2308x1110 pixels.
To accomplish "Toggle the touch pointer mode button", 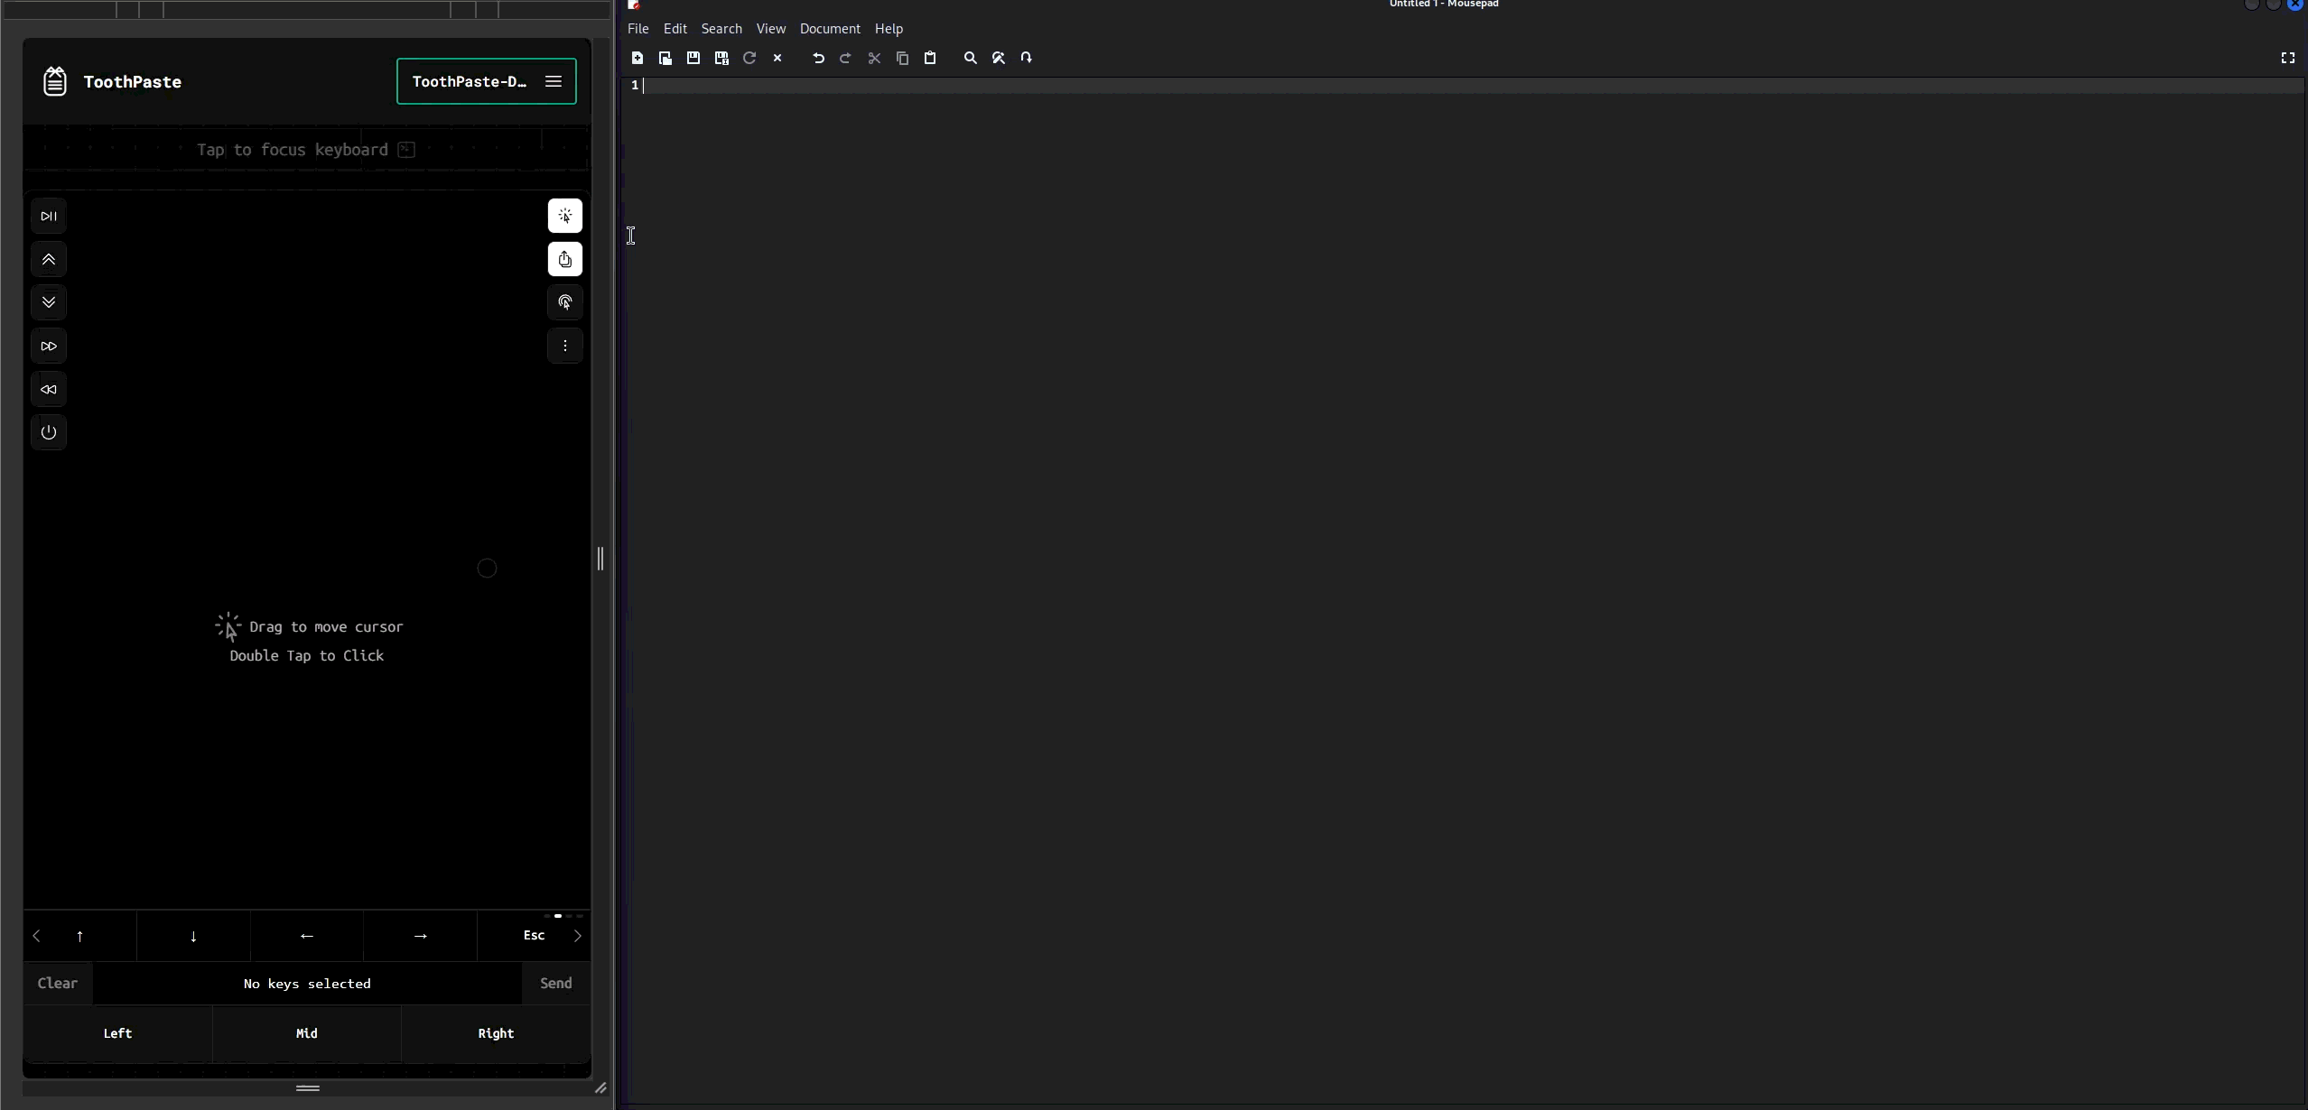I will [x=565, y=302].
